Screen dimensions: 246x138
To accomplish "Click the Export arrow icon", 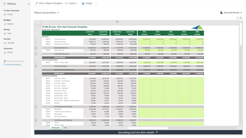I will (66, 3).
